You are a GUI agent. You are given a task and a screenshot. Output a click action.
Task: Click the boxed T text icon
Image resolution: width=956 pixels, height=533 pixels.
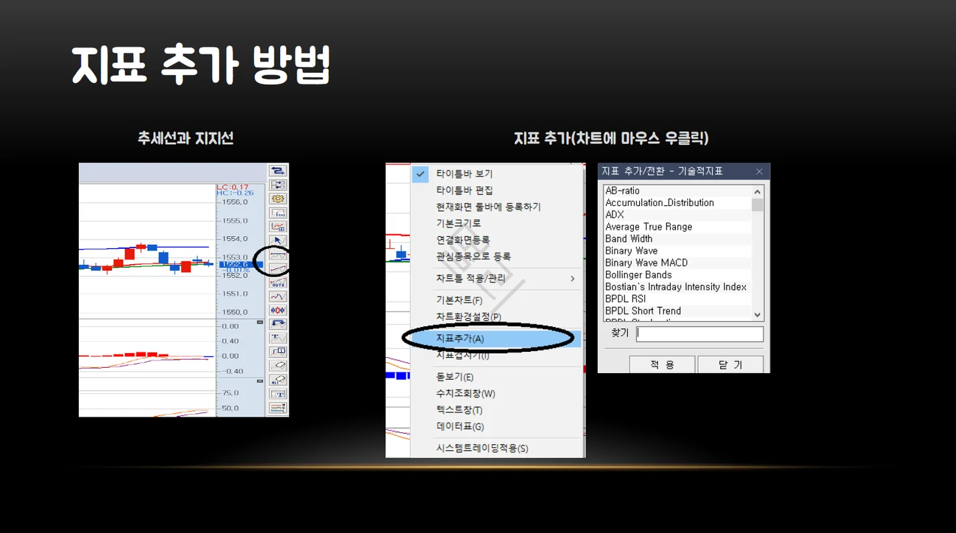278,394
